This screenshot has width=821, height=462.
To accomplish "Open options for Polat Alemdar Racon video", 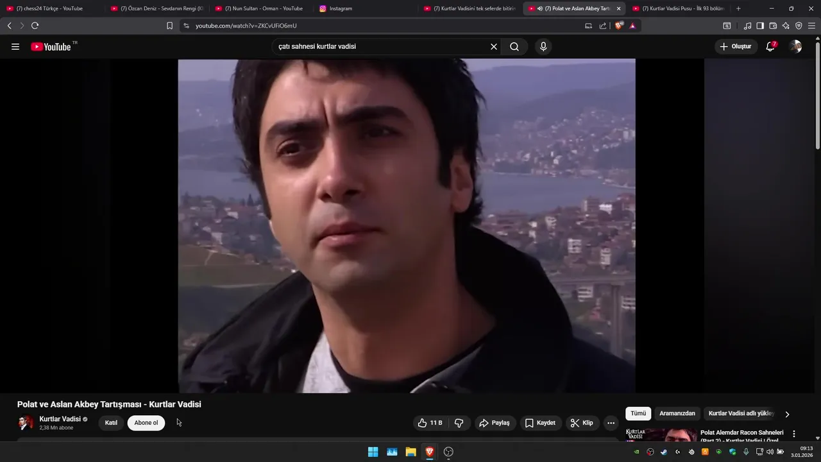I will click(x=794, y=434).
